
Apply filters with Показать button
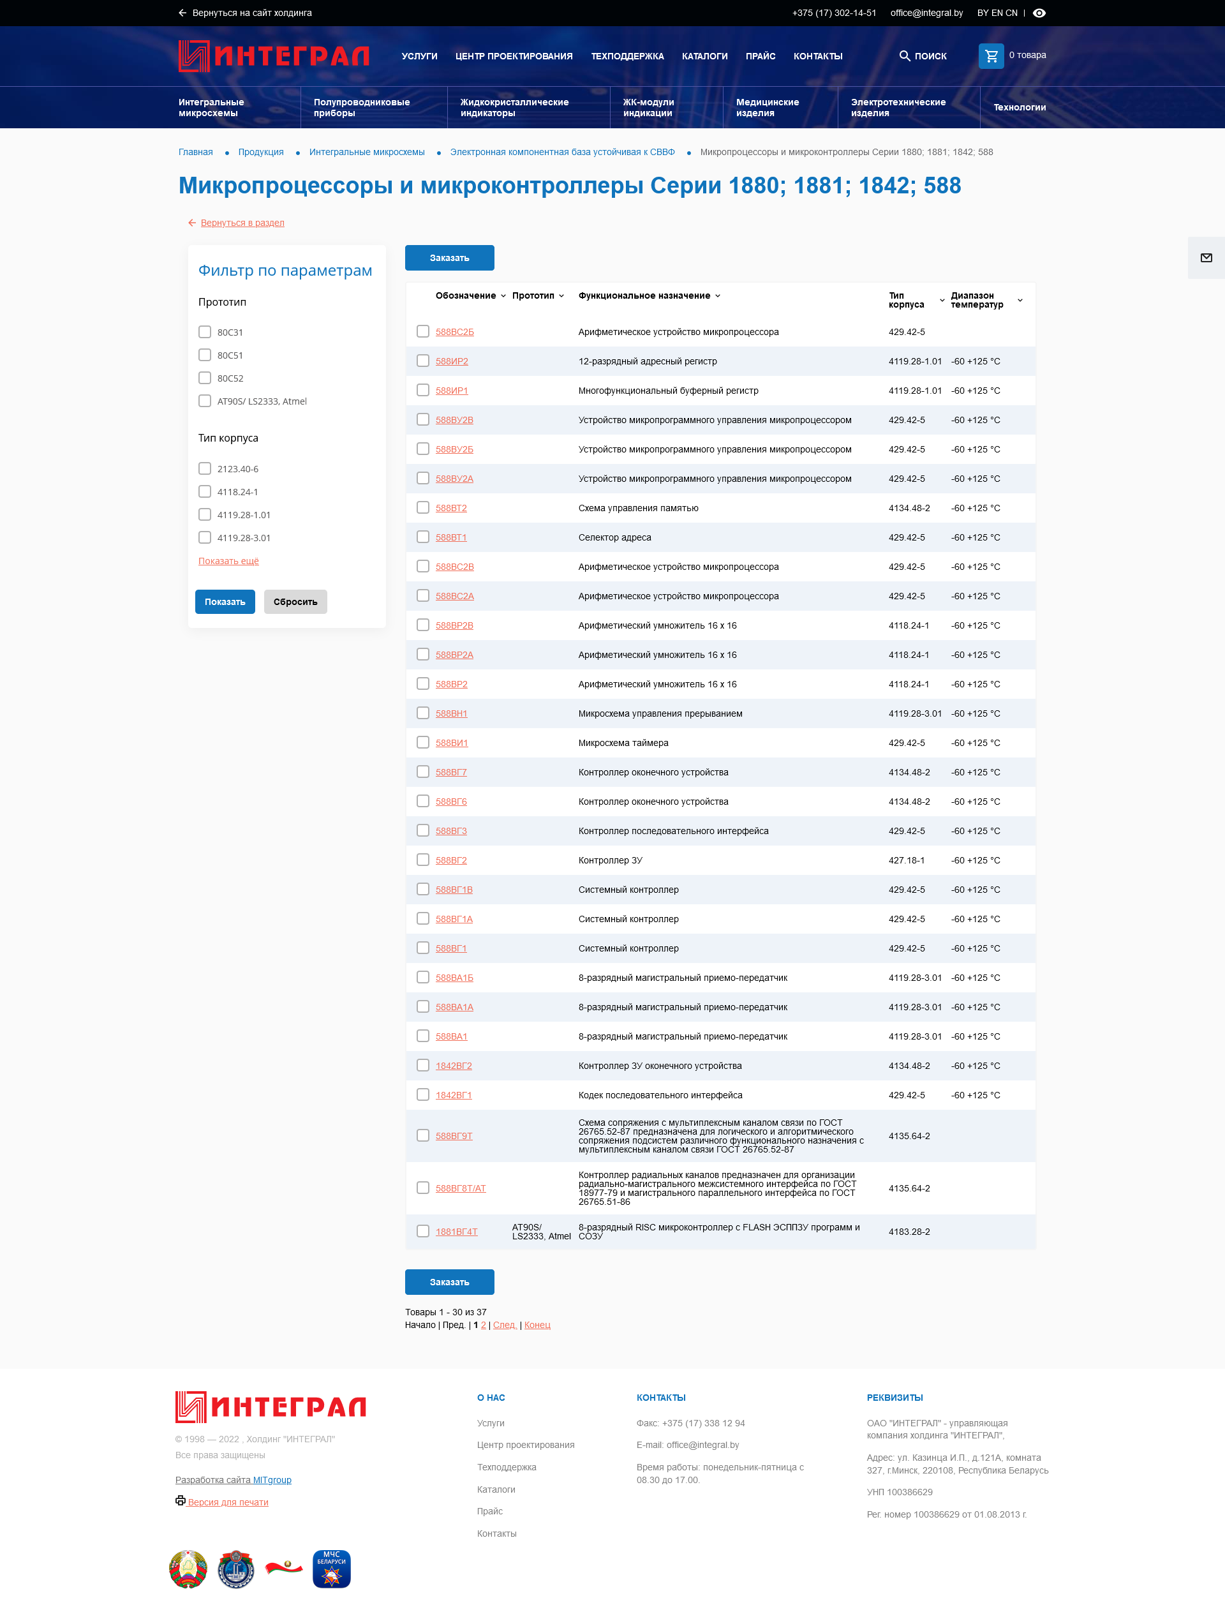pos(225,602)
